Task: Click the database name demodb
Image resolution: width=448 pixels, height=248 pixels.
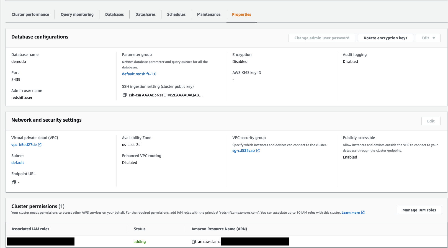Action: pyautogui.click(x=19, y=62)
